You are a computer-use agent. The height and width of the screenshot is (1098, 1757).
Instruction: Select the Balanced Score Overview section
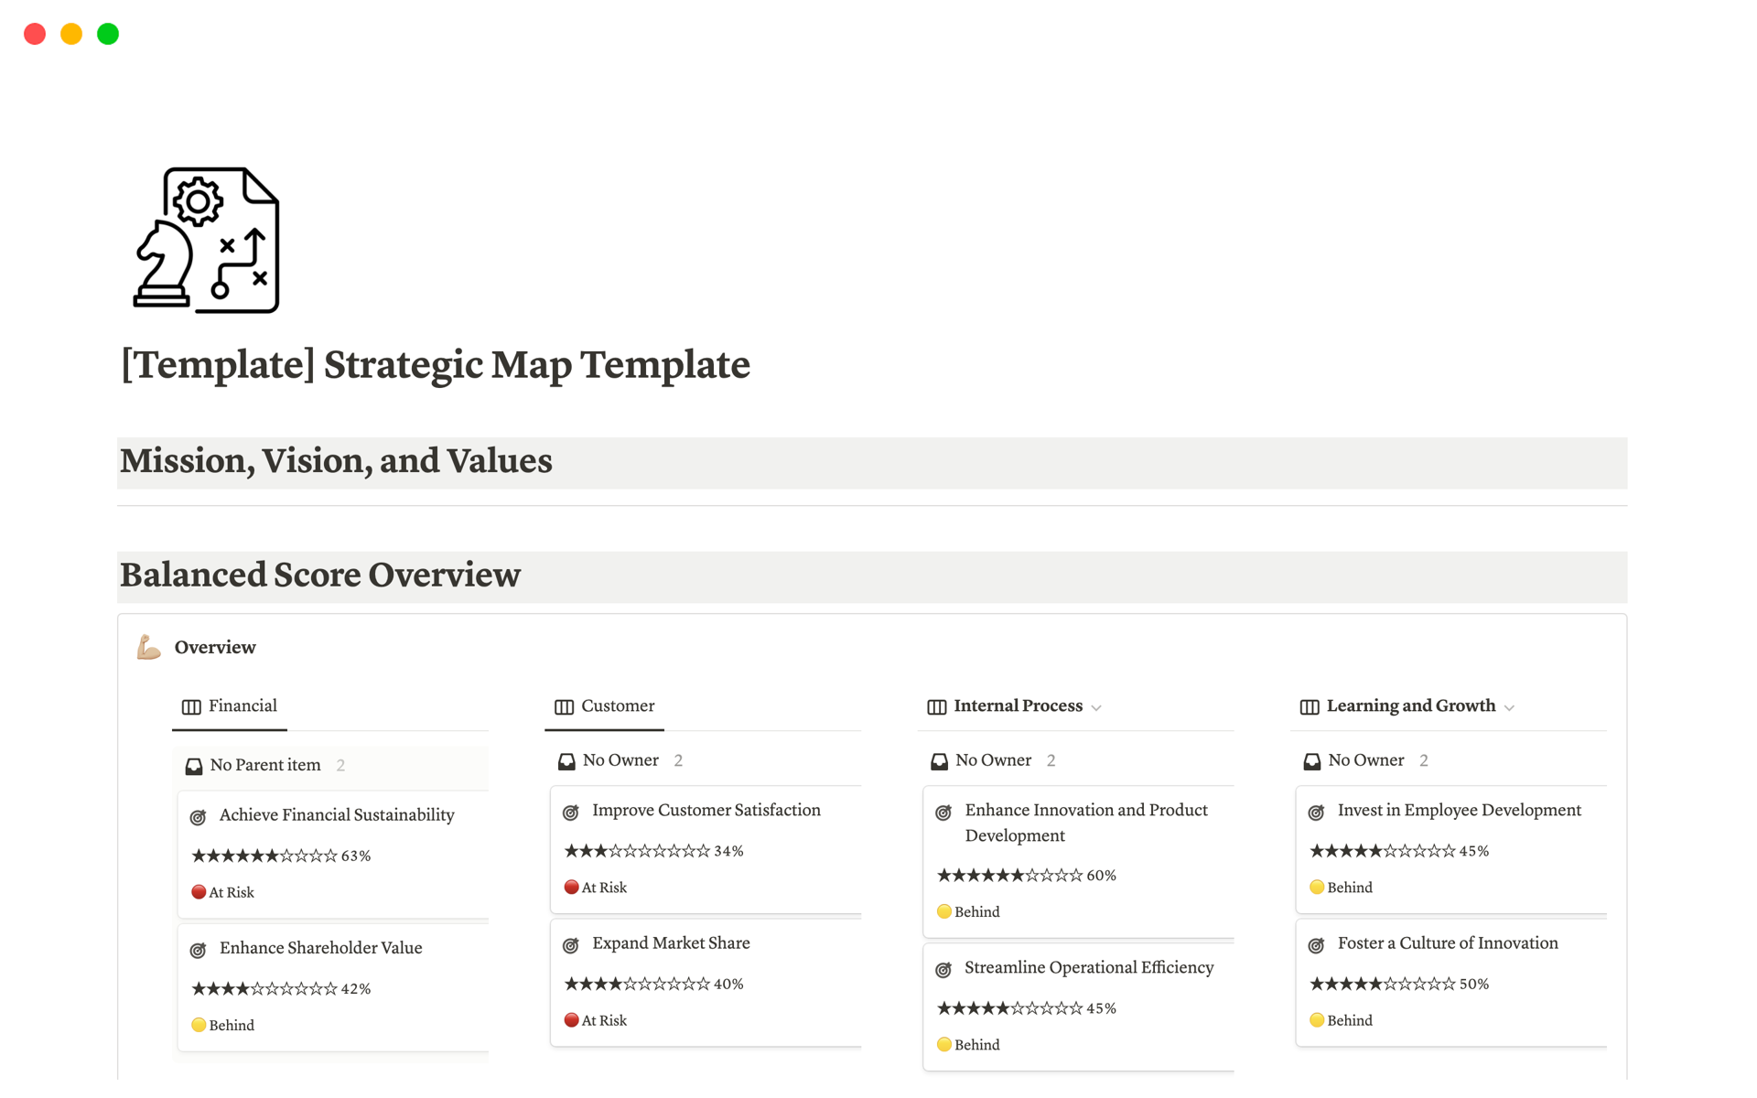(x=320, y=575)
